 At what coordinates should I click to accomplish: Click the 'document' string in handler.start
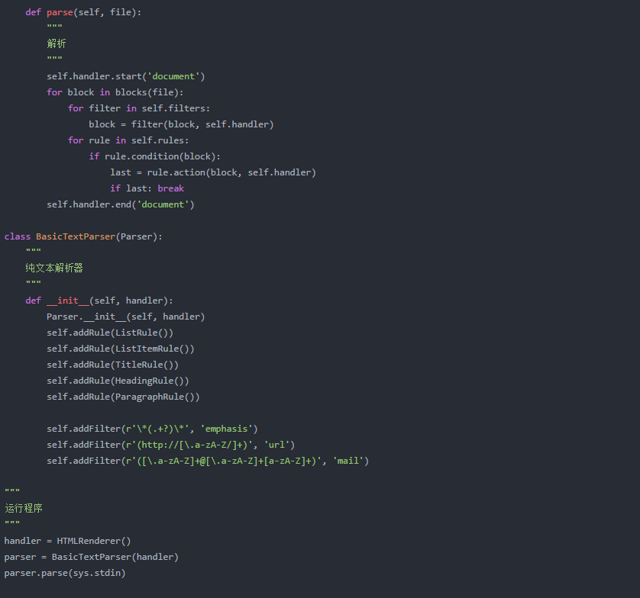[173, 76]
